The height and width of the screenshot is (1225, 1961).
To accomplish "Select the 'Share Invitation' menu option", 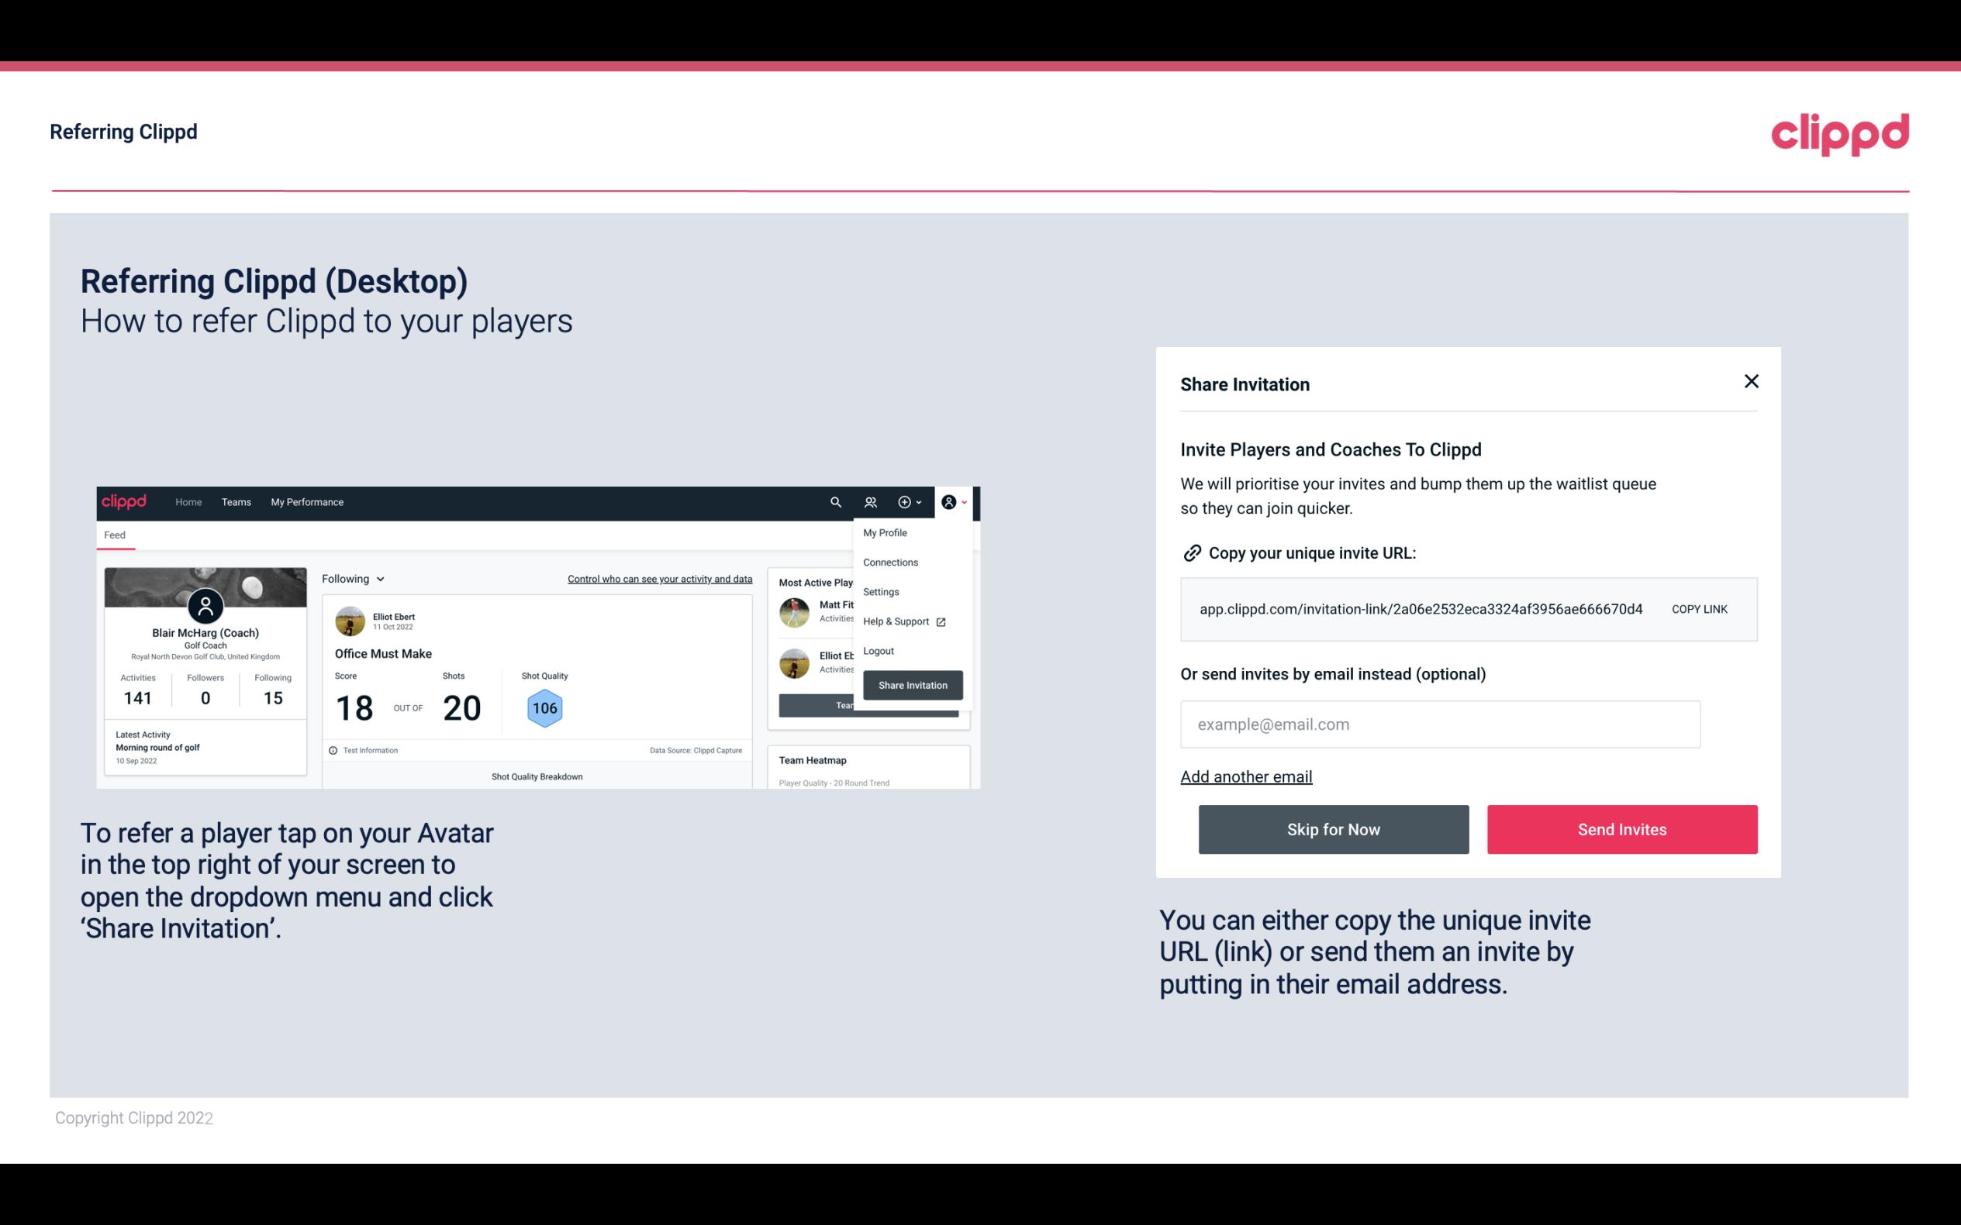I will pyautogui.click(x=912, y=684).
